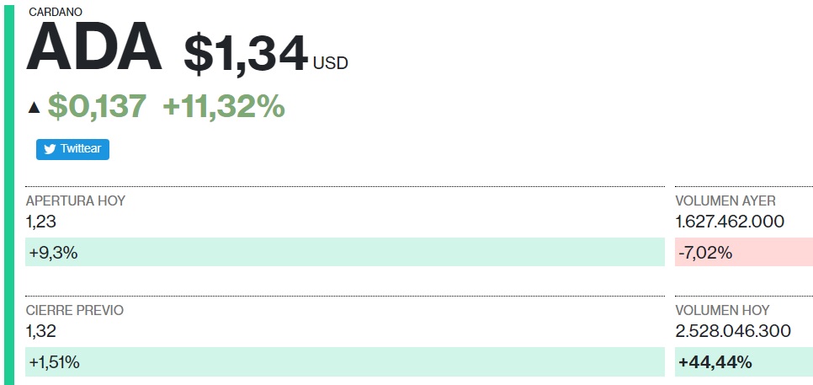813x385 pixels.
Task: Click the +11,32% percentage change
Action: [x=224, y=106]
